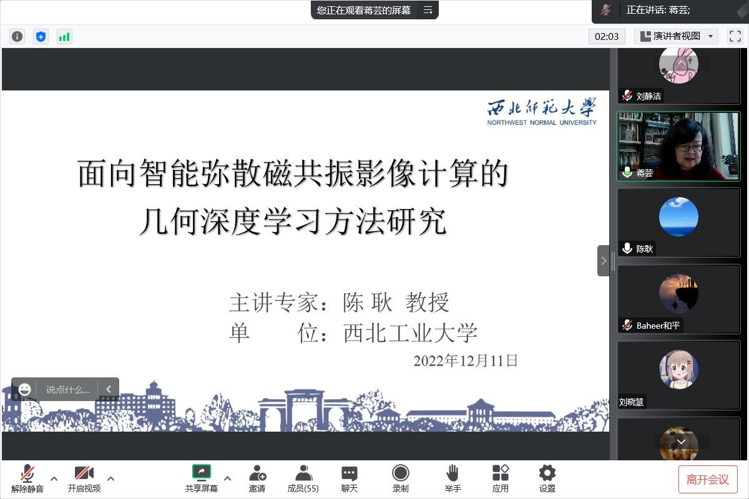
Task: Collapse the participant video sidebar
Action: [603, 261]
